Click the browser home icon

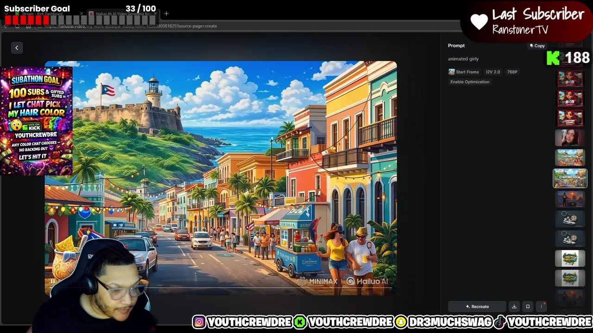pyautogui.click(x=28, y=26)
